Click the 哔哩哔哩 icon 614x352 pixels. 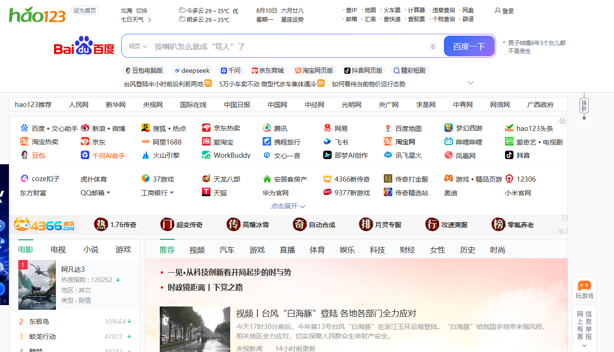(x=449, y=142)
